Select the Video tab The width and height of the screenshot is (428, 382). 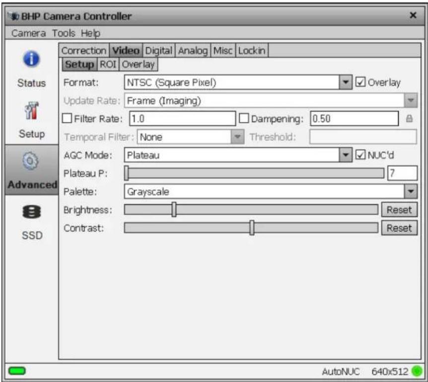(126, 51)
